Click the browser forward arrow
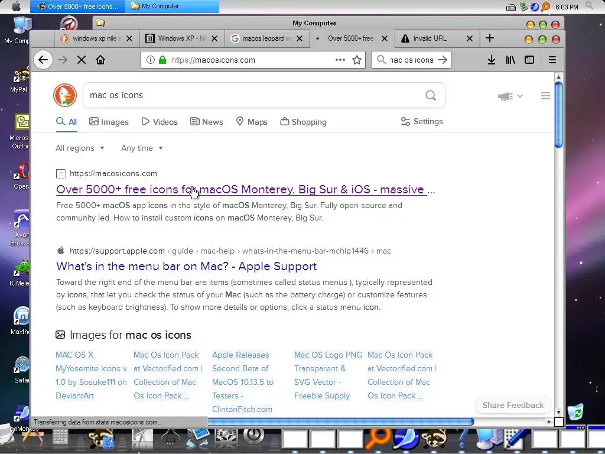 click(x=63, y=60)
